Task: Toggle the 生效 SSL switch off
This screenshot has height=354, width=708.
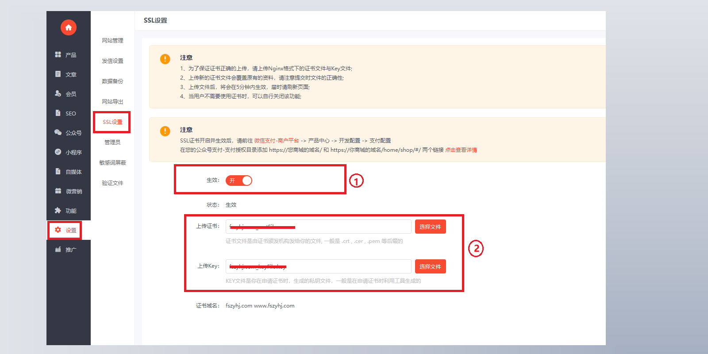Action: coord(239,181)
